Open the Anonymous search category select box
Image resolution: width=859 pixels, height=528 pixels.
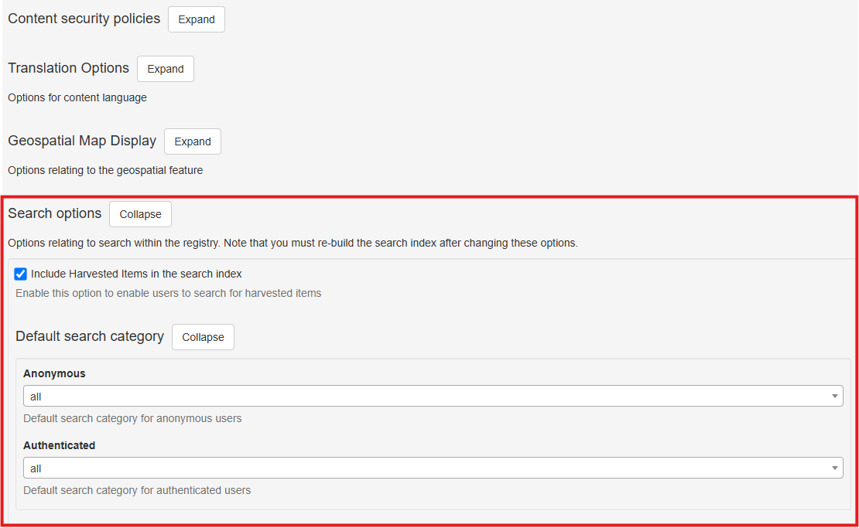[x=426, y=396]
